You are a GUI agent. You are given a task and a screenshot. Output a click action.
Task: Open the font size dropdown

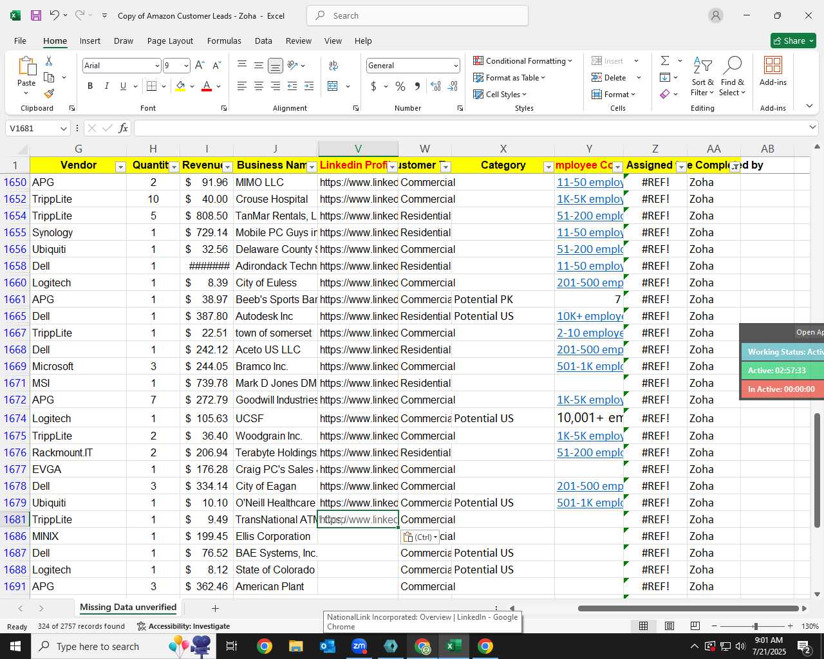[186, 66]
